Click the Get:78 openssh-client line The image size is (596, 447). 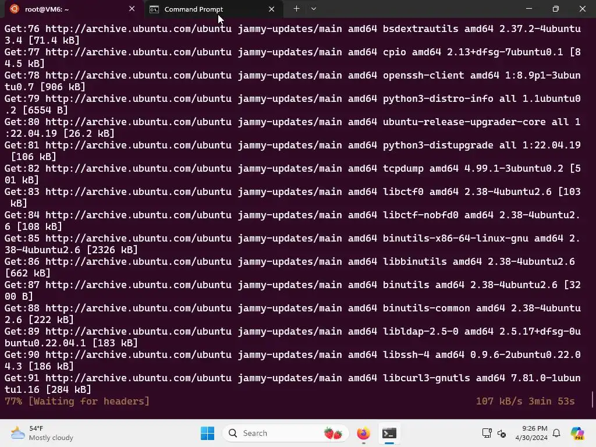(293, 80)
